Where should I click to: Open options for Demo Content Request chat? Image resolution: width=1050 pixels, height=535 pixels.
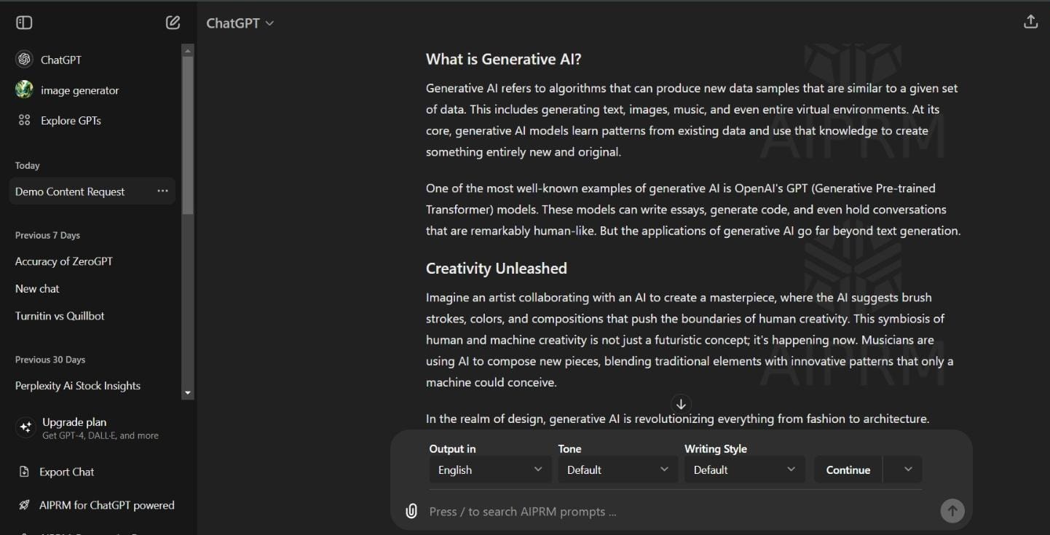[x=162, y=191]
